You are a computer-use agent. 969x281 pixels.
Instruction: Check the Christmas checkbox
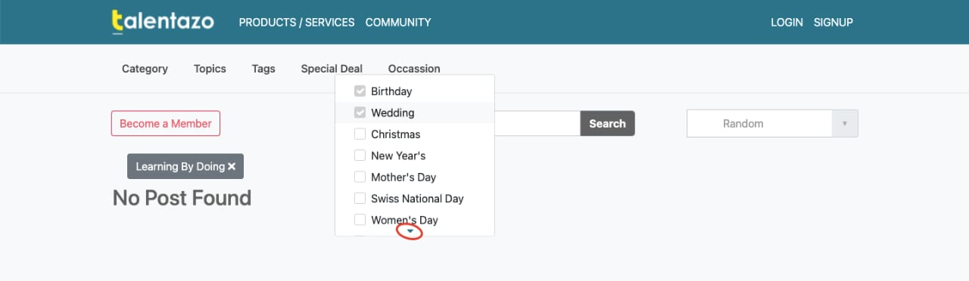[360, 134]
